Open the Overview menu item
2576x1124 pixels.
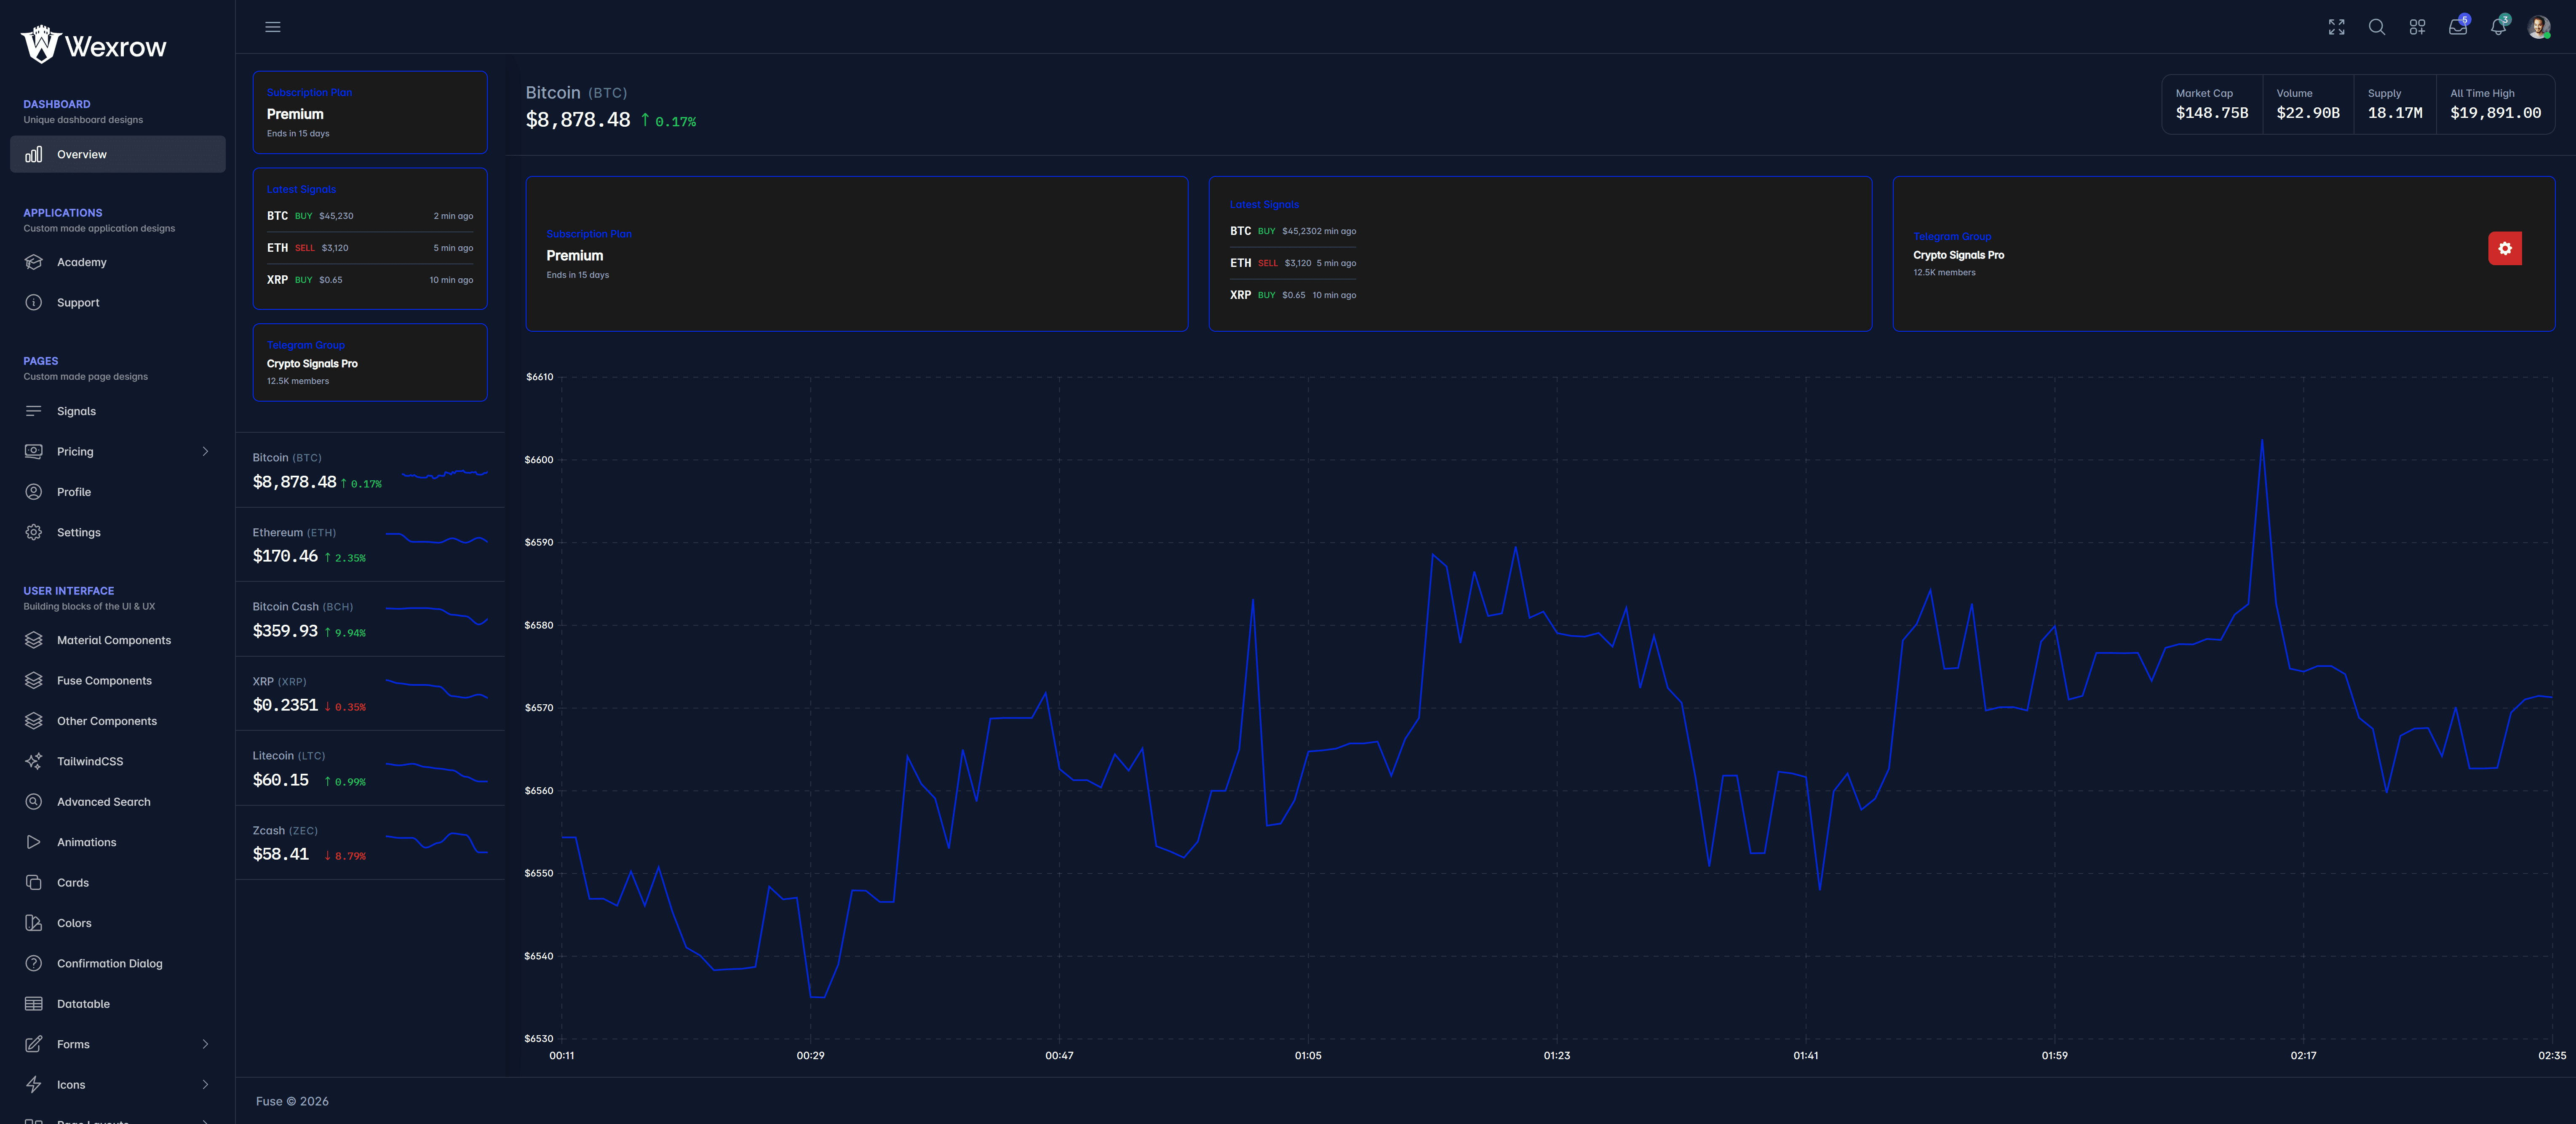click(118, 154)
